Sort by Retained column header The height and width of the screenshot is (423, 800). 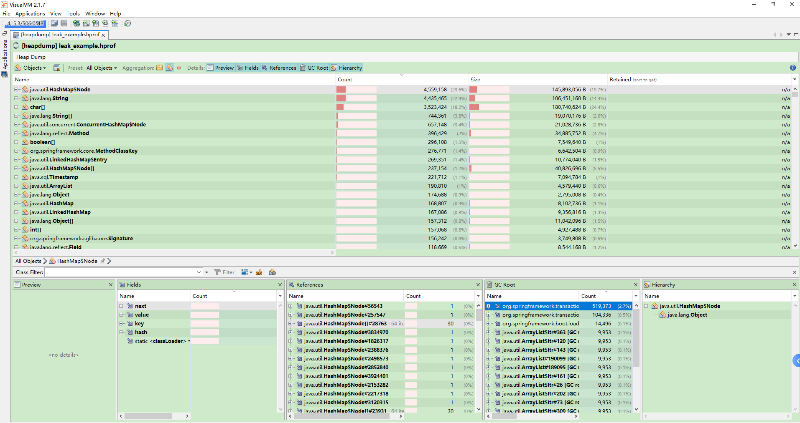698,79
